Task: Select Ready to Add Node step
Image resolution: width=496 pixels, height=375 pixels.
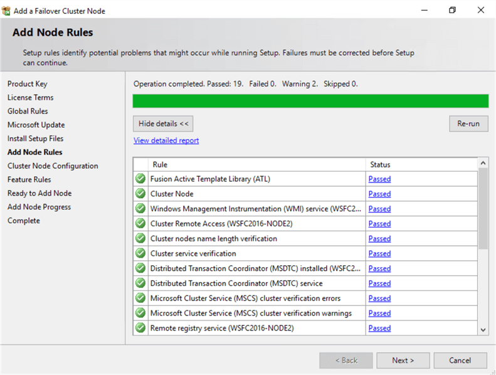Action: [x=40, y=193]
